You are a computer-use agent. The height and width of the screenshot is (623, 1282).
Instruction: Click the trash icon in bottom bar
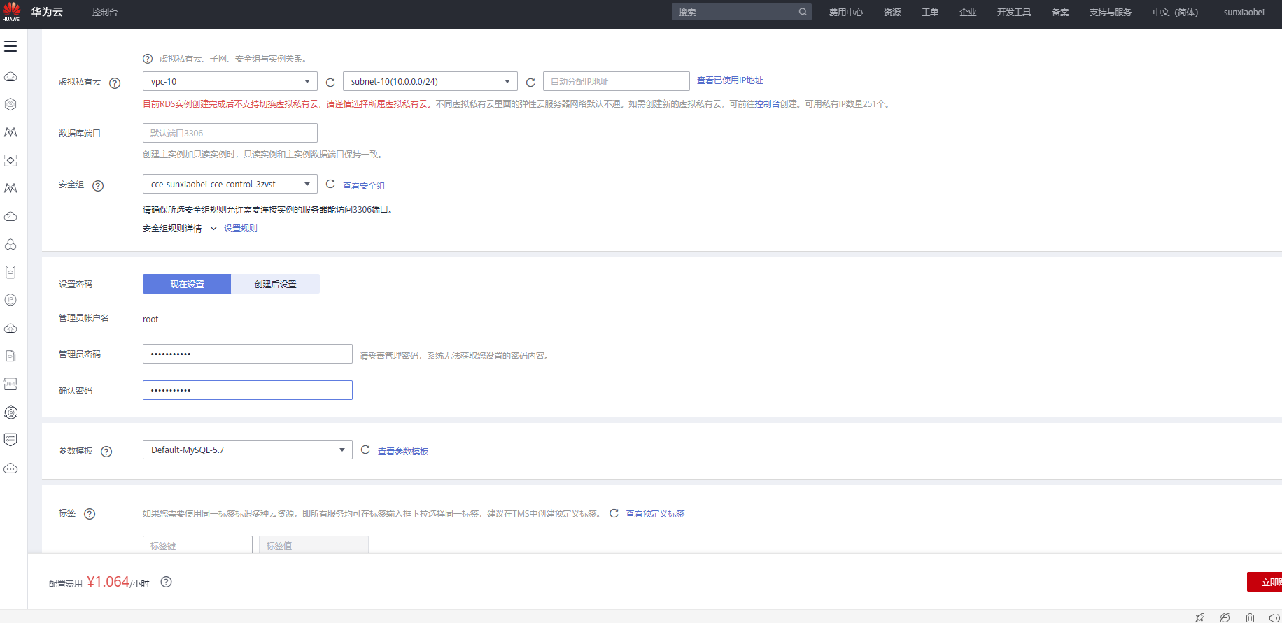[x=1250, y=617]
